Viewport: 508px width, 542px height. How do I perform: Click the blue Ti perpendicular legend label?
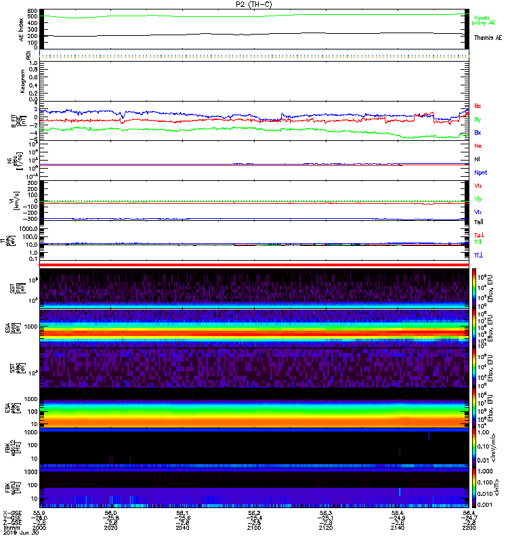point(478,255)
